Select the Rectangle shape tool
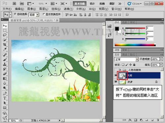The height and width of the screenshot is (123, 165). point(5,108)
